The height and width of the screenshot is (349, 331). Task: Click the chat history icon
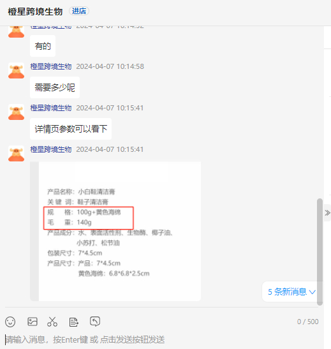(x=95, y=322)
